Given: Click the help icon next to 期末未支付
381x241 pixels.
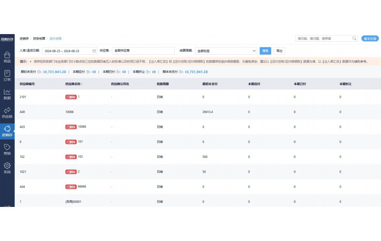Looking at the screenshot, I should (181, 72).
